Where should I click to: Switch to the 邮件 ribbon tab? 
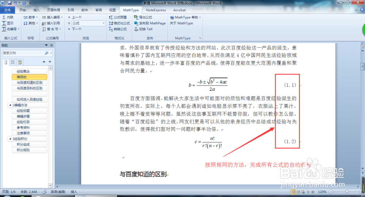[85, 10]
